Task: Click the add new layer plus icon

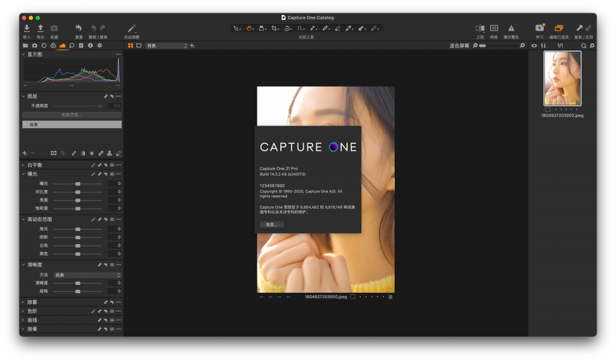Action: click(24, 153)
